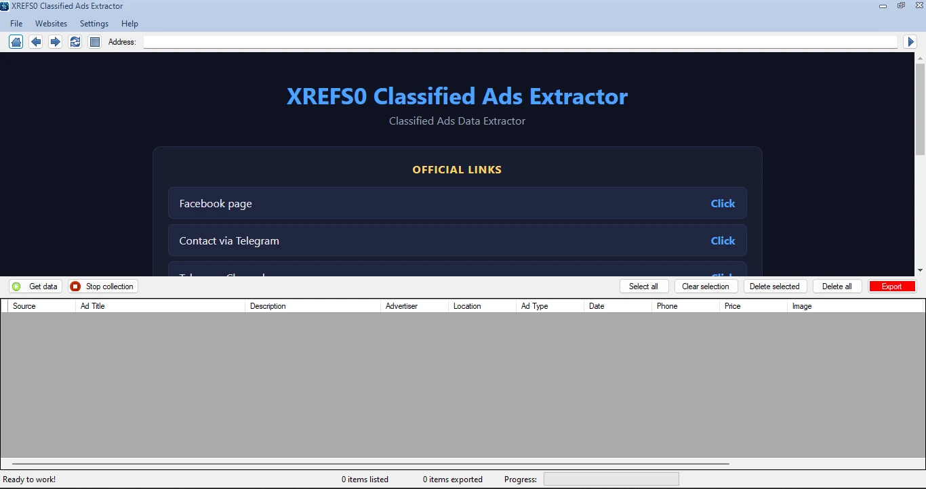Click the Clear selection button
Viewport: 926px width, 489px height.
(706, 286)
